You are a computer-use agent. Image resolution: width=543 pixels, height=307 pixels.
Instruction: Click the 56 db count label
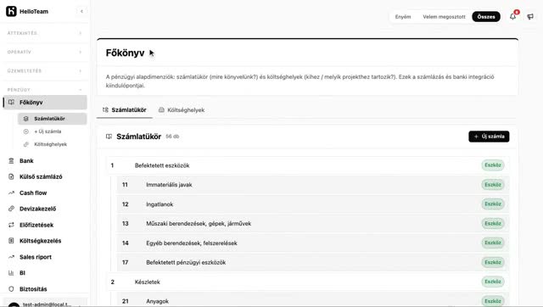pyautogui.click(x=172, y=137)
